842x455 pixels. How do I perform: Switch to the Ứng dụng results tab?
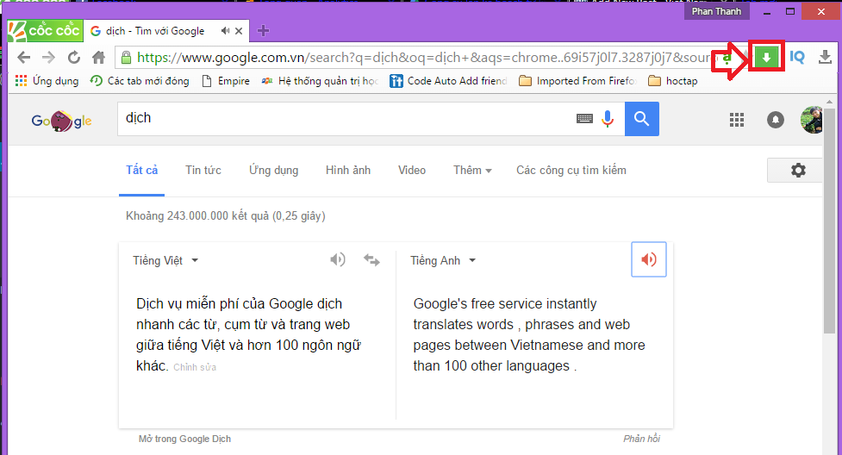(x=273, y=171)
